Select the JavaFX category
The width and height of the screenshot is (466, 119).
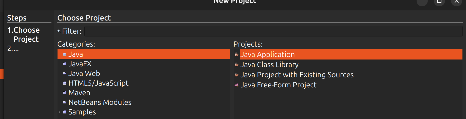tap(80, 64)
